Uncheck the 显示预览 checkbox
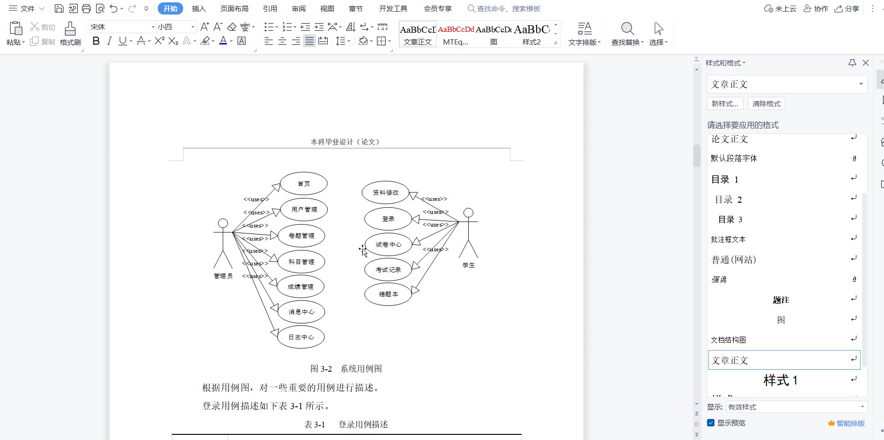884x440 pixels. [x=711, y=423]
